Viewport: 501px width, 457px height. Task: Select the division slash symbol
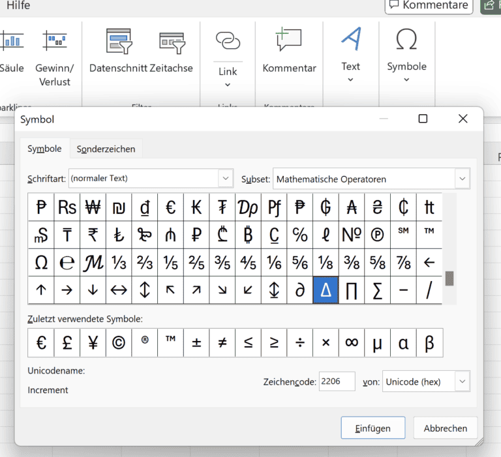point(429,290)
